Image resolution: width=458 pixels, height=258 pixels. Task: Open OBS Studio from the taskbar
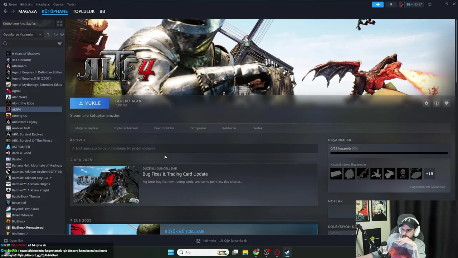(x=266, y=252)
